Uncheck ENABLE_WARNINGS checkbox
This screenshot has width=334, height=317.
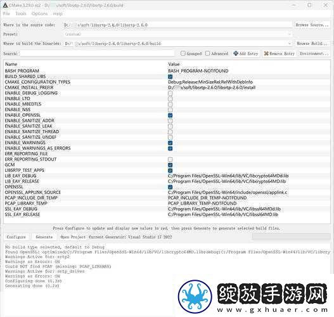(x=170, y=143)
